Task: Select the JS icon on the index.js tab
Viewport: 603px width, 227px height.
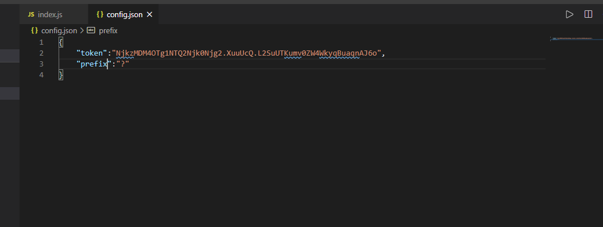Action: coord(31,14)
